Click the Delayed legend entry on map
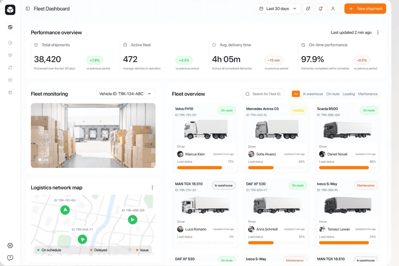This screenshot has width=399, height=266. [x=98, y=250]
